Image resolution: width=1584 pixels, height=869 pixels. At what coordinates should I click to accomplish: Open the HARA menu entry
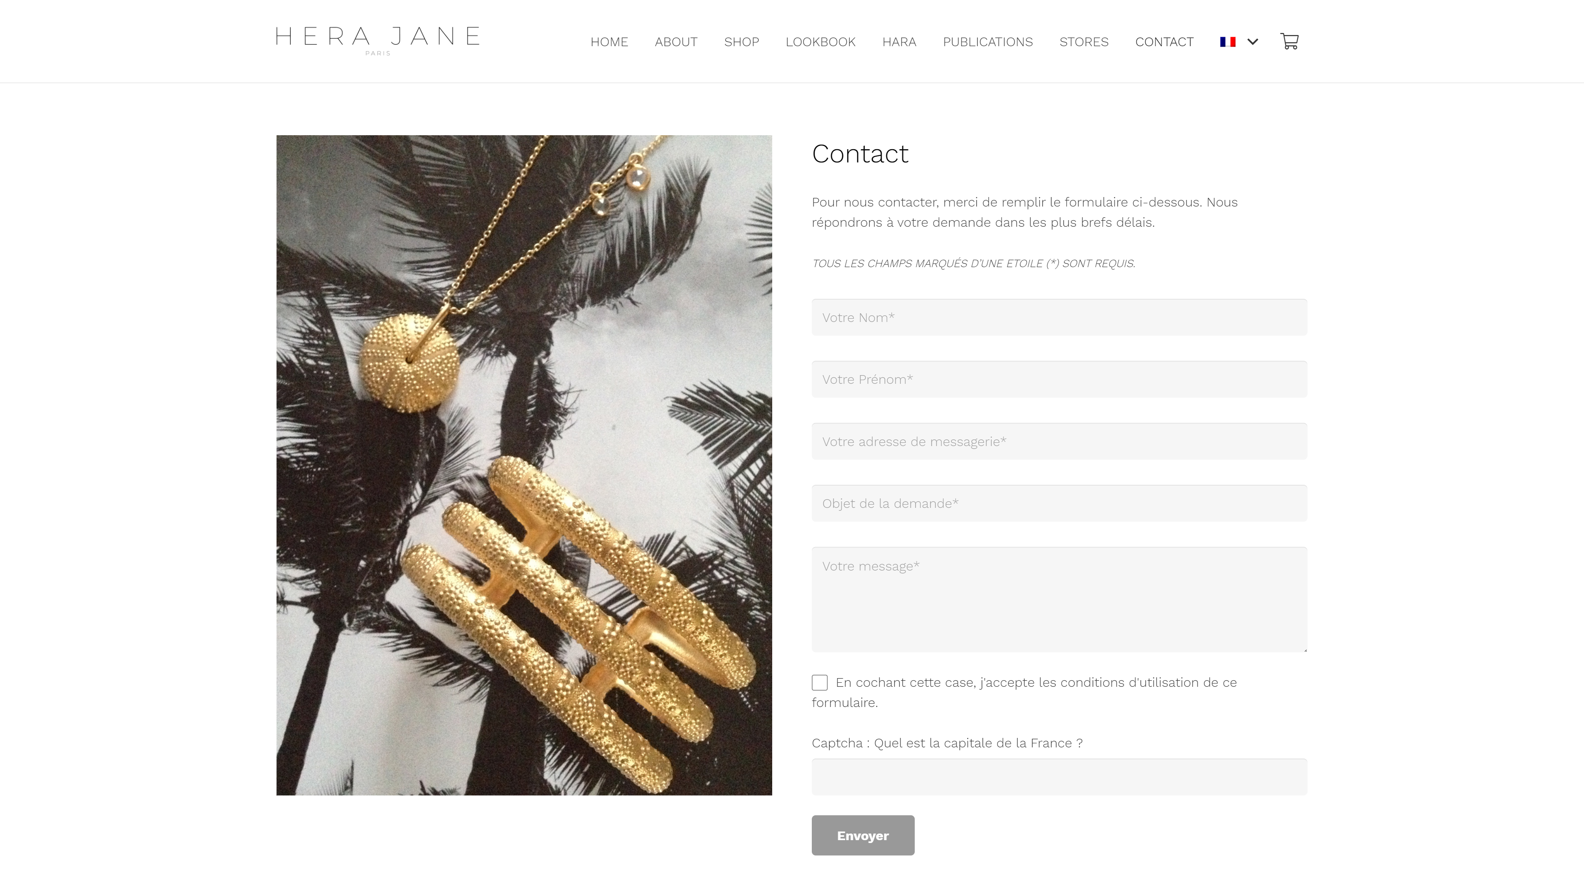coord(899,42)
